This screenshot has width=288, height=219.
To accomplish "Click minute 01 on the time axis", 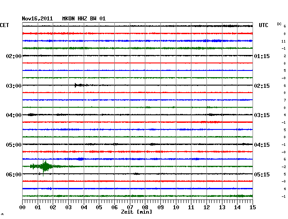I will [38, 207].
